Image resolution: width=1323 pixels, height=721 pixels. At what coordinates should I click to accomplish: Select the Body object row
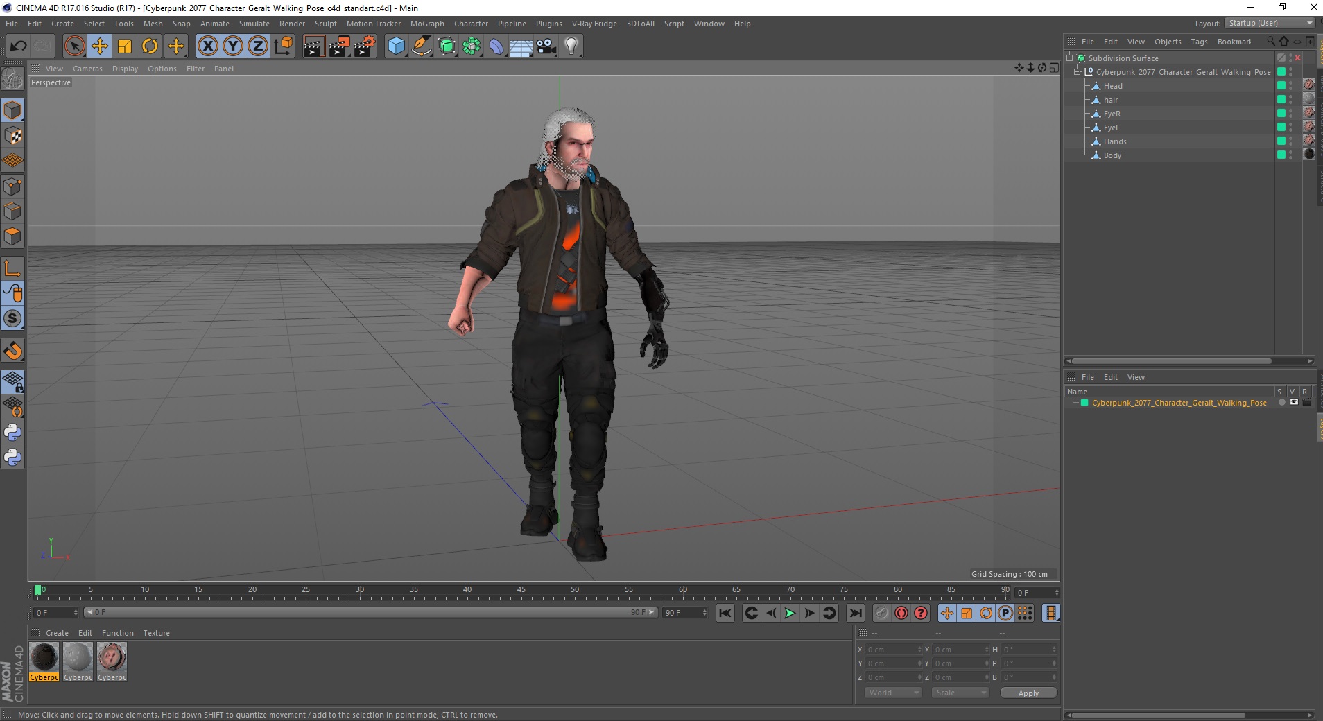click(1170, 155)
